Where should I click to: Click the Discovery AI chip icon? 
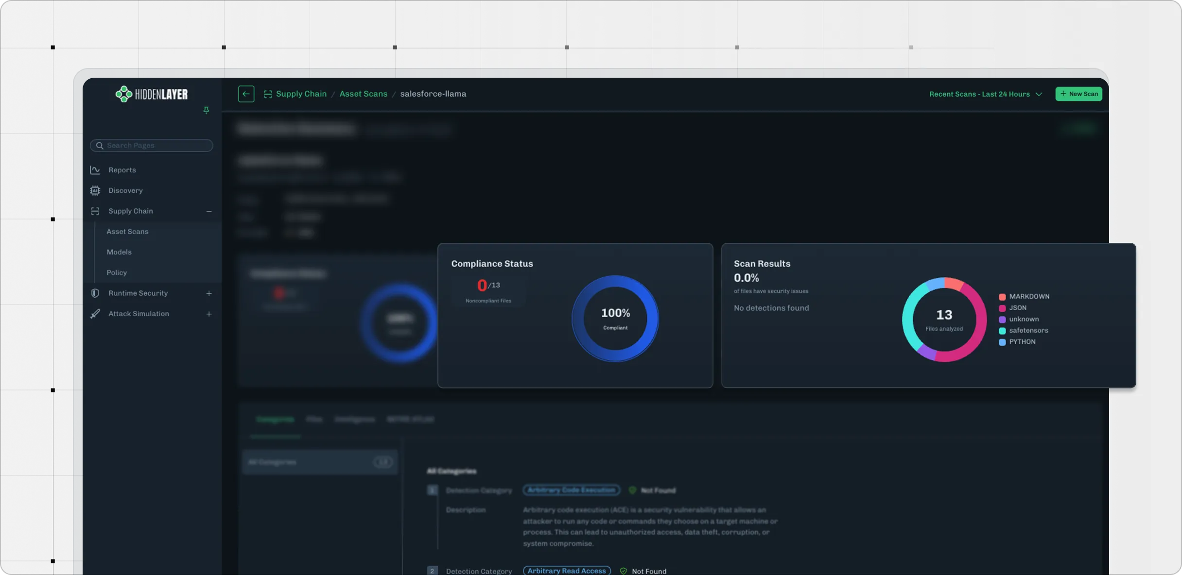click(95, 190)
